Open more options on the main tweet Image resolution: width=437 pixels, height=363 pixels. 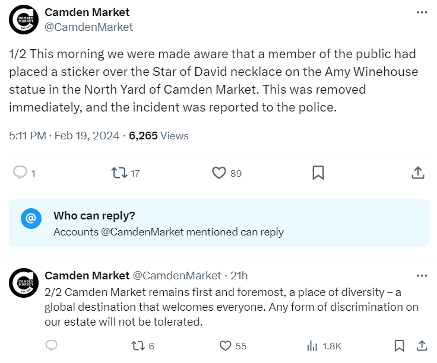pos(422,12)
